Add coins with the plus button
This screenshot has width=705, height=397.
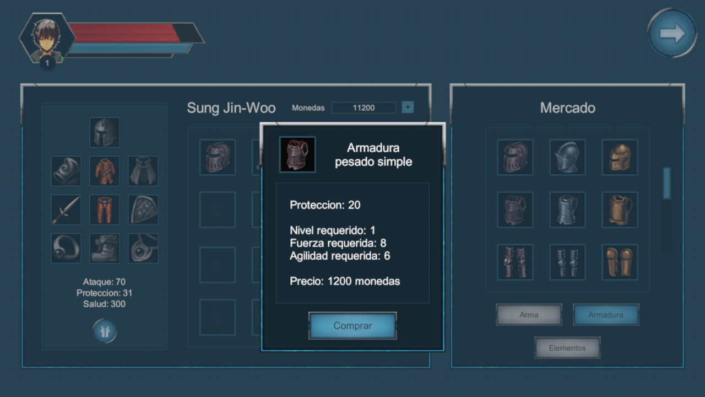[408, 108]
